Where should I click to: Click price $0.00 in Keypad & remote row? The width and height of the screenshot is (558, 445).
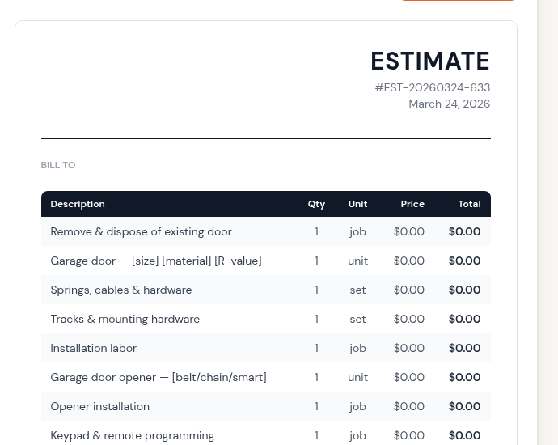409,436
